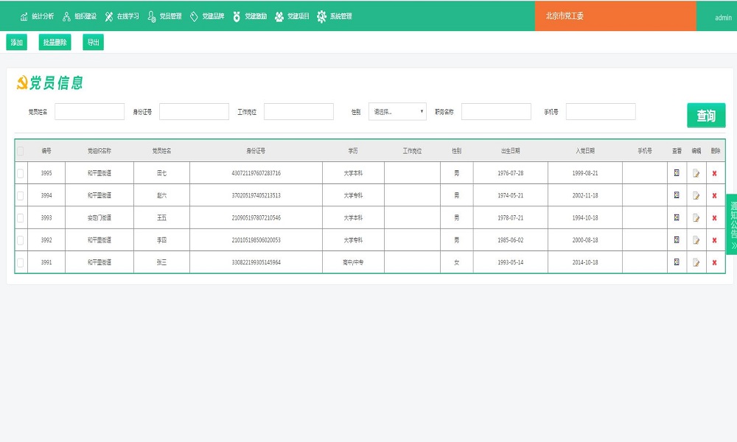Check the select-all checkbox in table header
The height and width of the screenshot is (442, 737).
21,151
